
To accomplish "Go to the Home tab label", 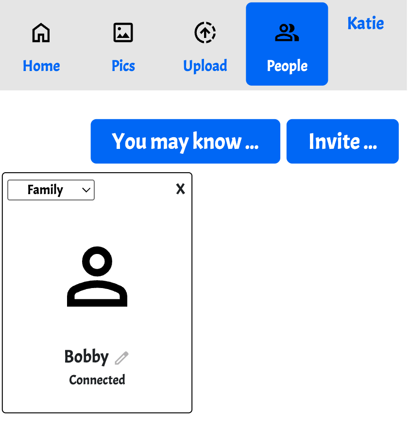I will click(41, 66).
